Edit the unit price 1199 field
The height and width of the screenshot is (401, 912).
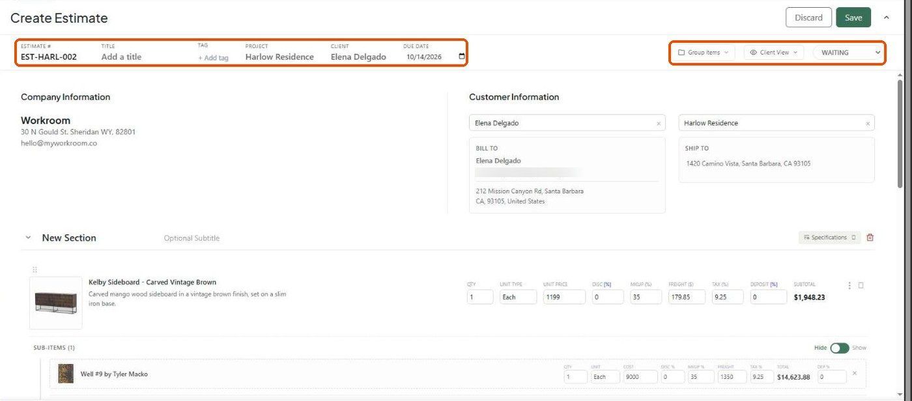[564, 297]
